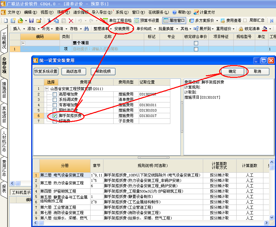Image resolution: width=276 pixels, height=227 pixels.
Task: Switch to the 费用汇总 side tab
Action: 4,168
